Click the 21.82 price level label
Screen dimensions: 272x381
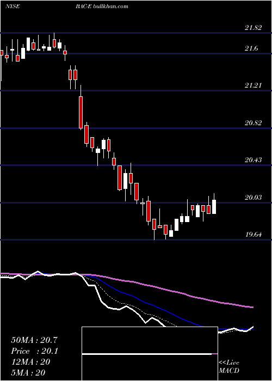(x=254, y=28)
